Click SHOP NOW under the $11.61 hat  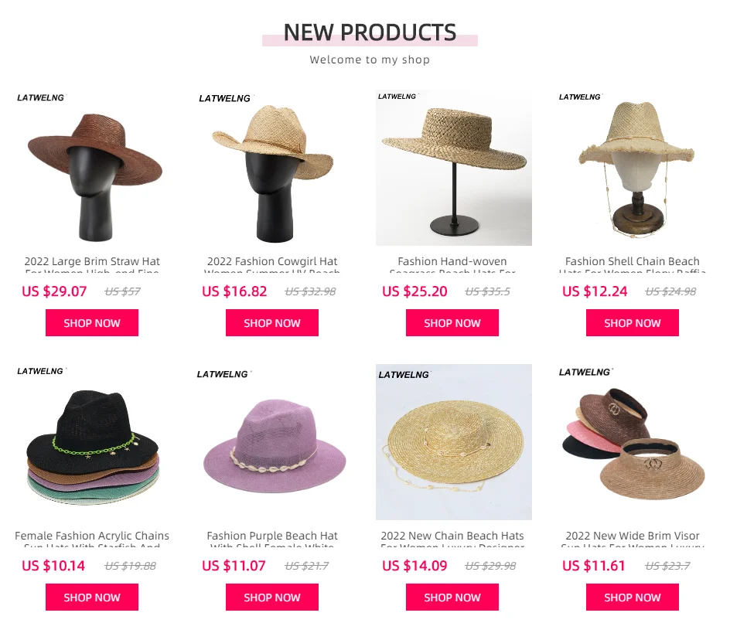[x=633, y=597]
